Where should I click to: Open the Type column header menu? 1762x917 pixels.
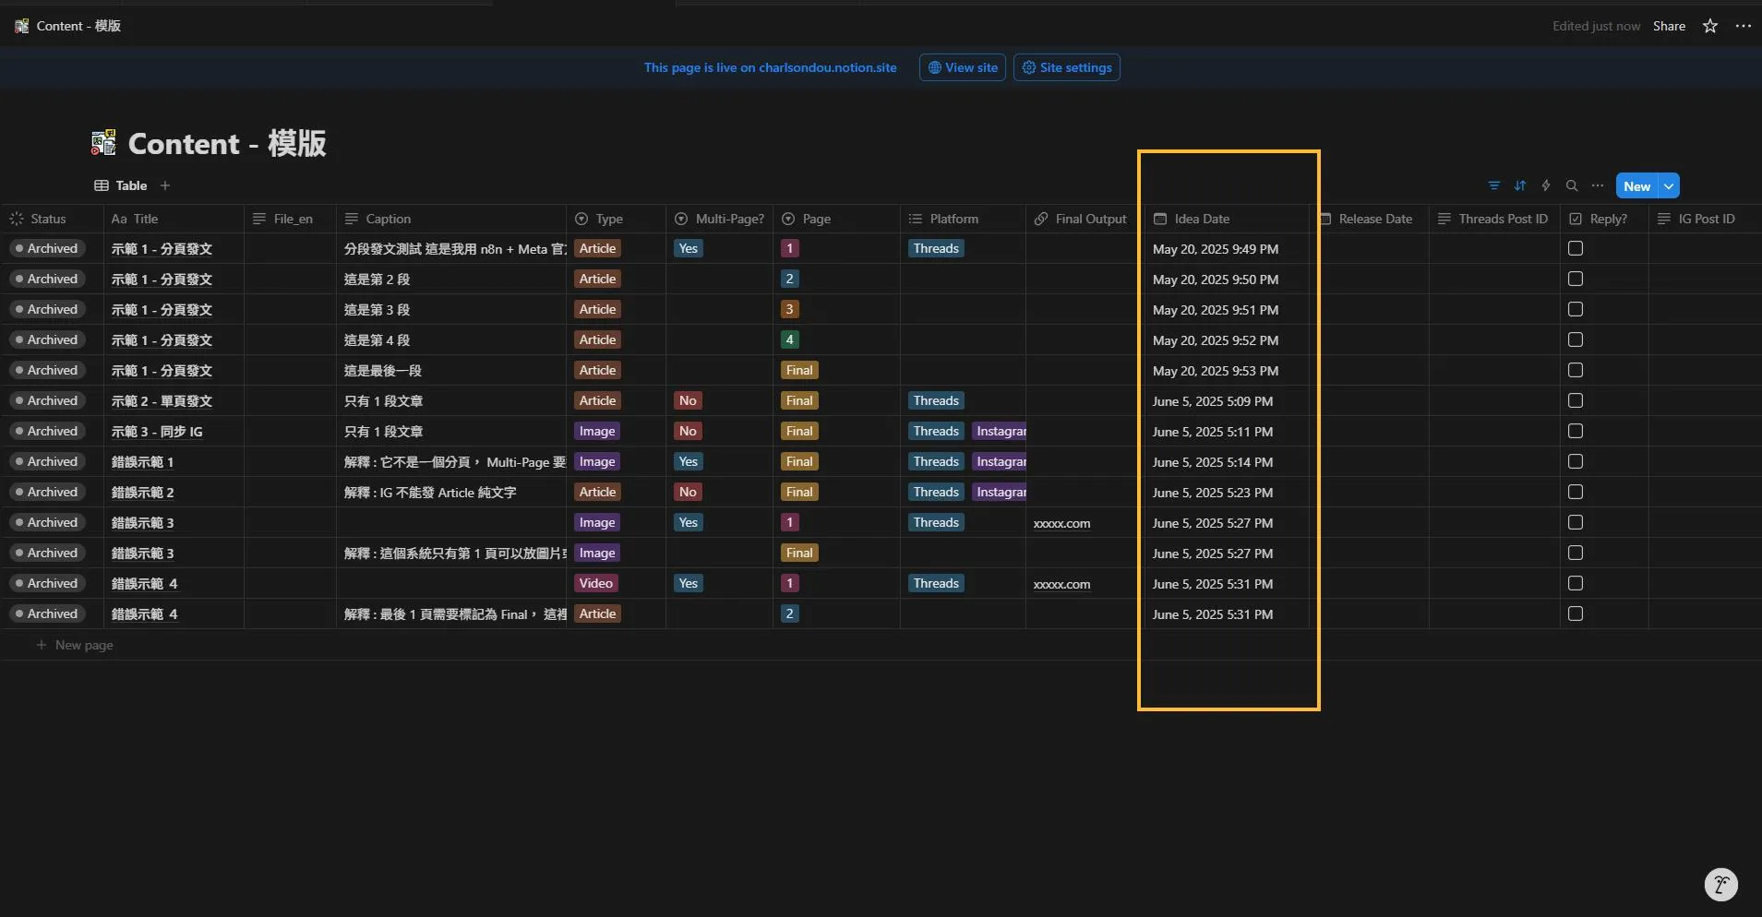(x=608, y=219)
